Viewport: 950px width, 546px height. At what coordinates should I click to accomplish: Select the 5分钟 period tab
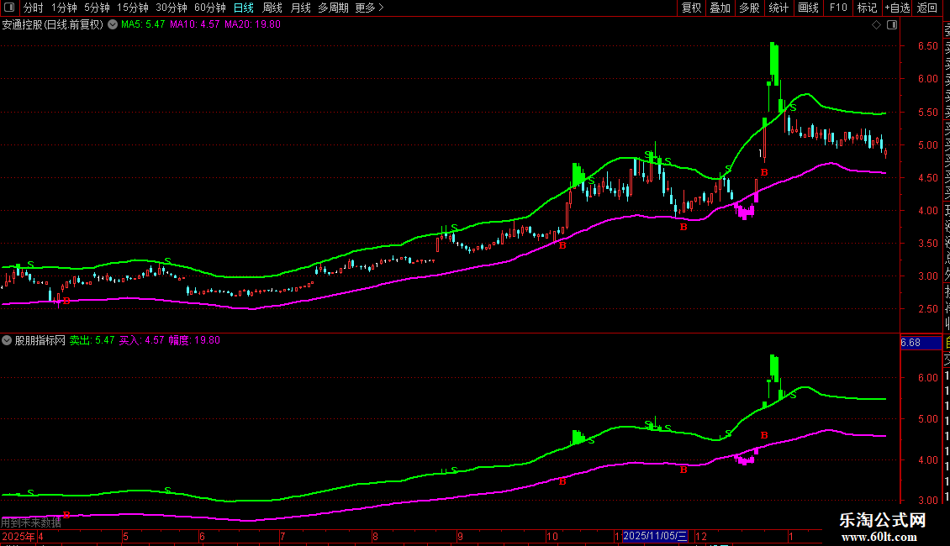[97, 8]
